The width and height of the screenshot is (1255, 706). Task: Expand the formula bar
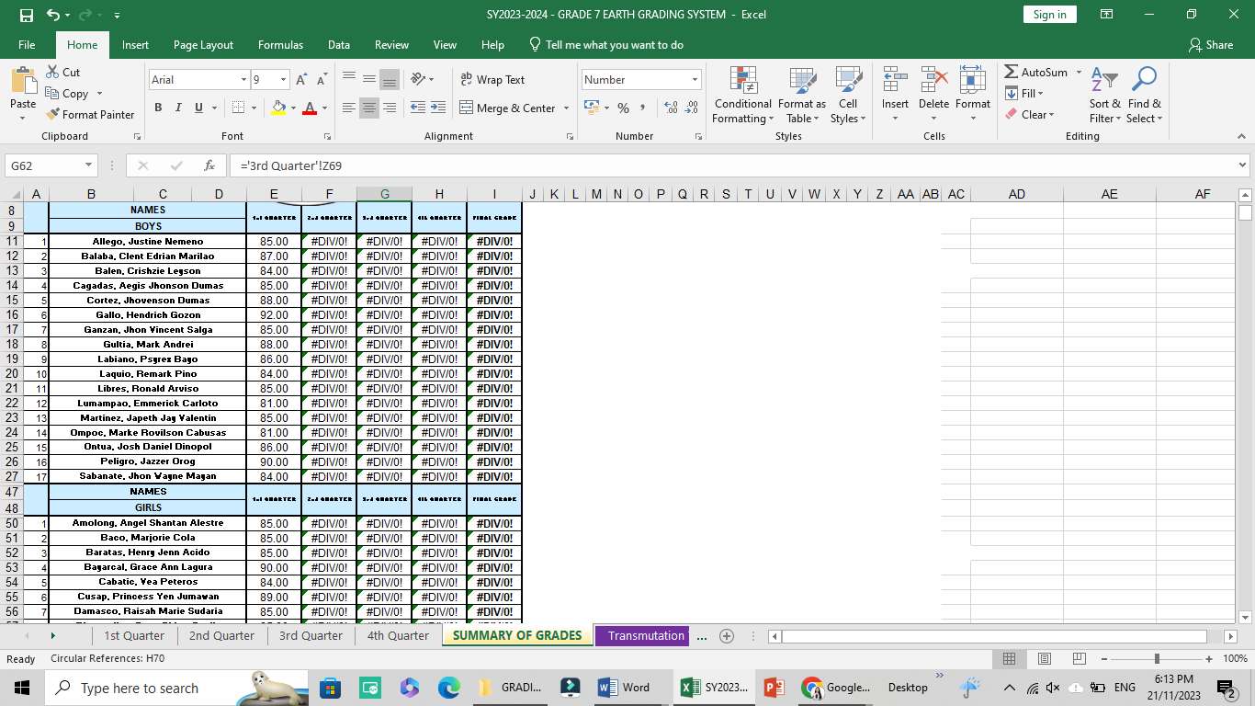pyautogui.click(x=1243, y=165)
